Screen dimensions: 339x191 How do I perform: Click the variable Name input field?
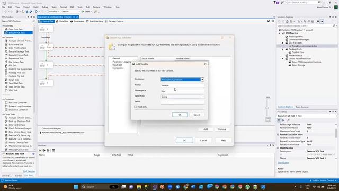point(182,85)
